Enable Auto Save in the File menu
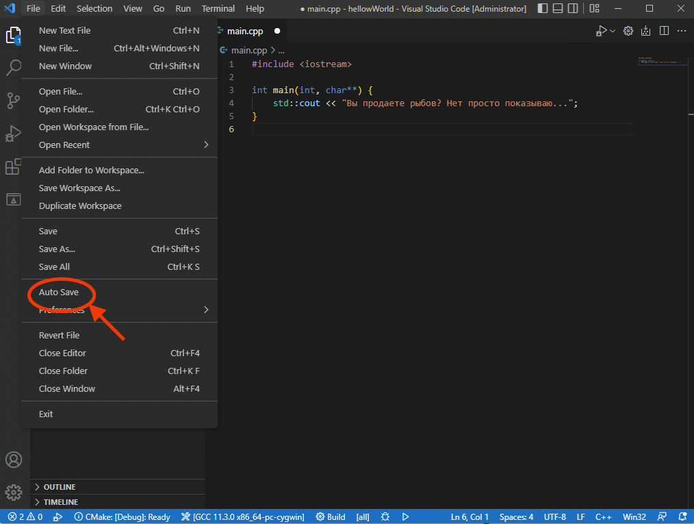Image resolution: width=694 pixels, height=524 pixels. (58, 292)
